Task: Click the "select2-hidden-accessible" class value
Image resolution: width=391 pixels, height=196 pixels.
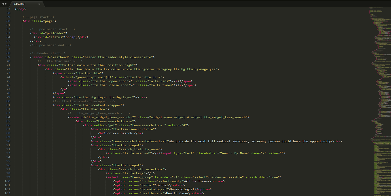Action: (219, 177)
